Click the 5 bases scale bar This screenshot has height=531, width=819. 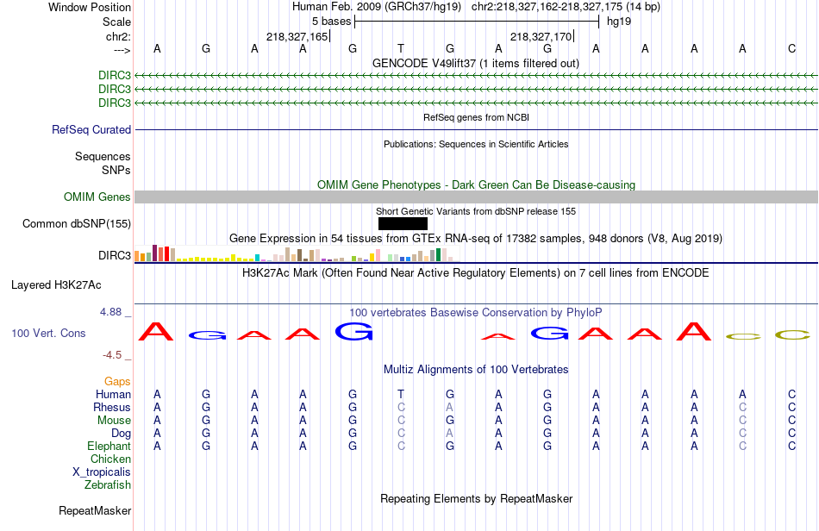tap(477, 22)
